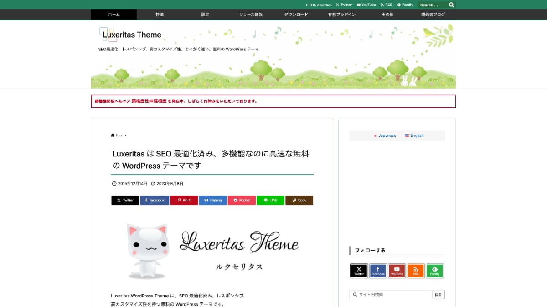
Task: Click the US flag icon beside English
Action: pyautogui.click(x=407, y=136)
